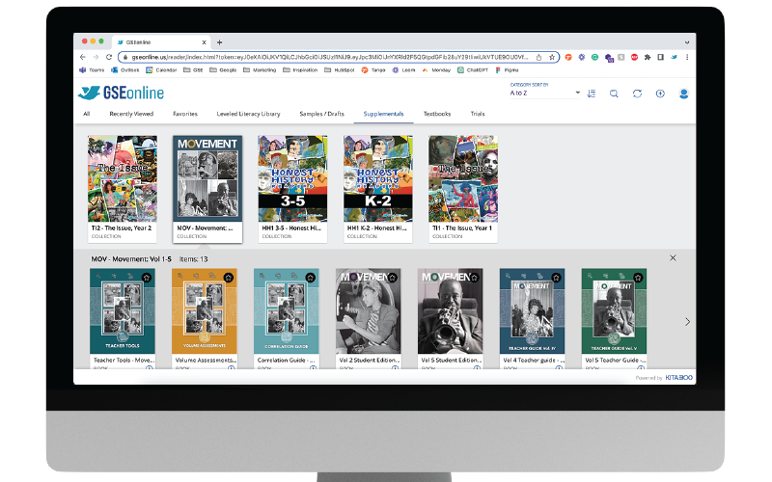Open the TI1 - The Issue, Year 1 collection
The image size is (772, 482).
(x=463, y=189)
